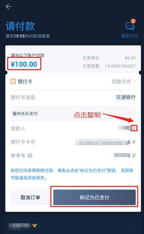Tap chevron next to 切换方式
The image size is (144, 234).
pyautogui.click(x=134, y=82)
